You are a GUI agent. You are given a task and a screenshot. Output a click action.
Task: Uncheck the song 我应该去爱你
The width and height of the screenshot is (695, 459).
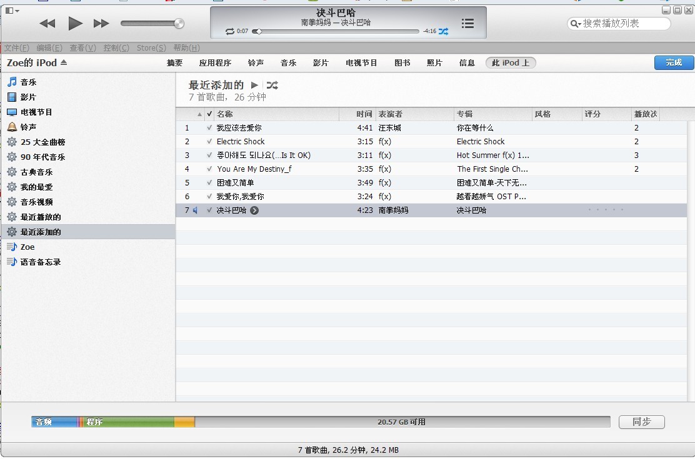pos(209,127)
